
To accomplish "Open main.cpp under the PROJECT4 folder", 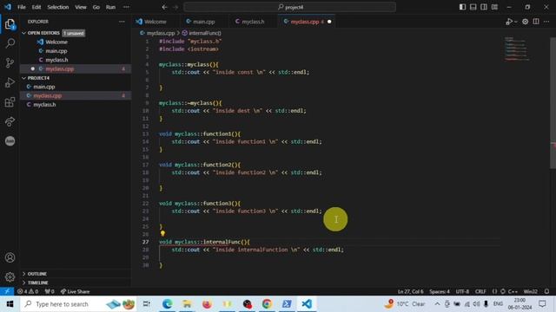I will 44,87.
